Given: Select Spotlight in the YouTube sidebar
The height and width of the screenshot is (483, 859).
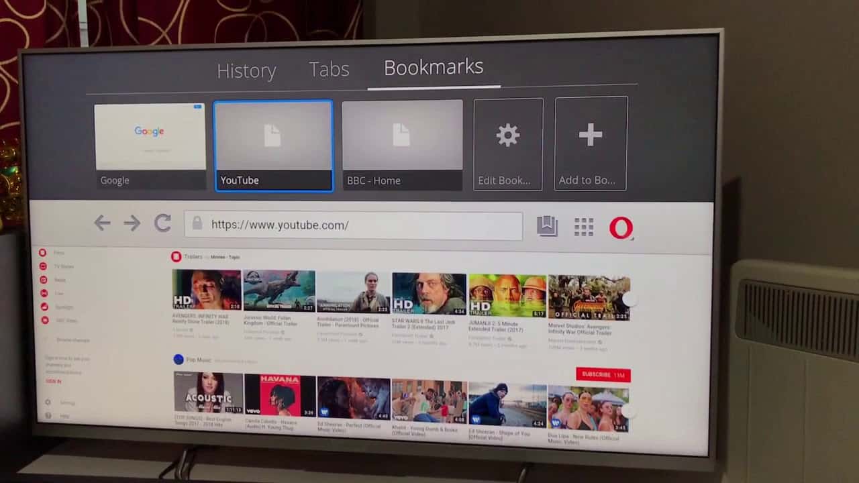Looking at the screenshot, I should click(64, 307).
